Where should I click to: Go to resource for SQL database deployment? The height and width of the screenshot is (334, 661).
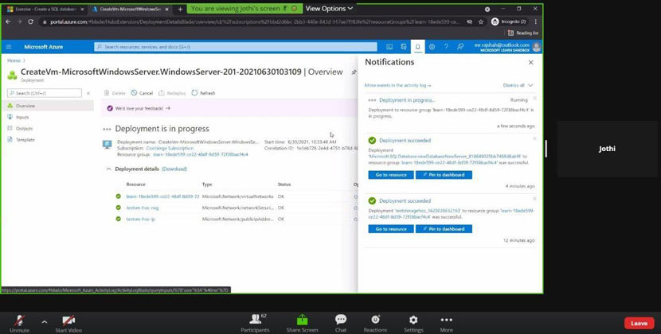coord(391,175)
